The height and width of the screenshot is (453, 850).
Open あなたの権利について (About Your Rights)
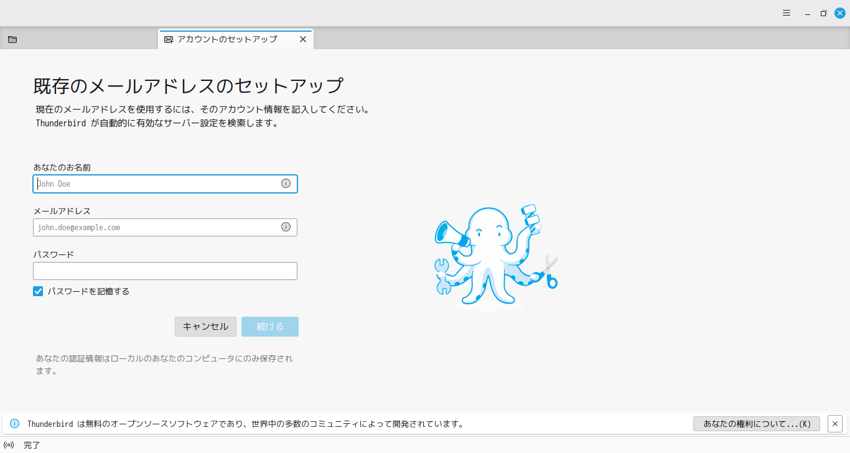[756, 423]
